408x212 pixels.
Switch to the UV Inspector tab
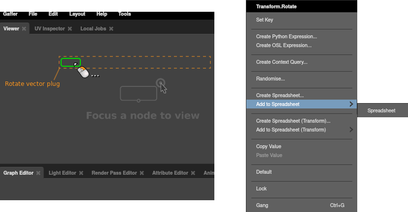point(49,29)
